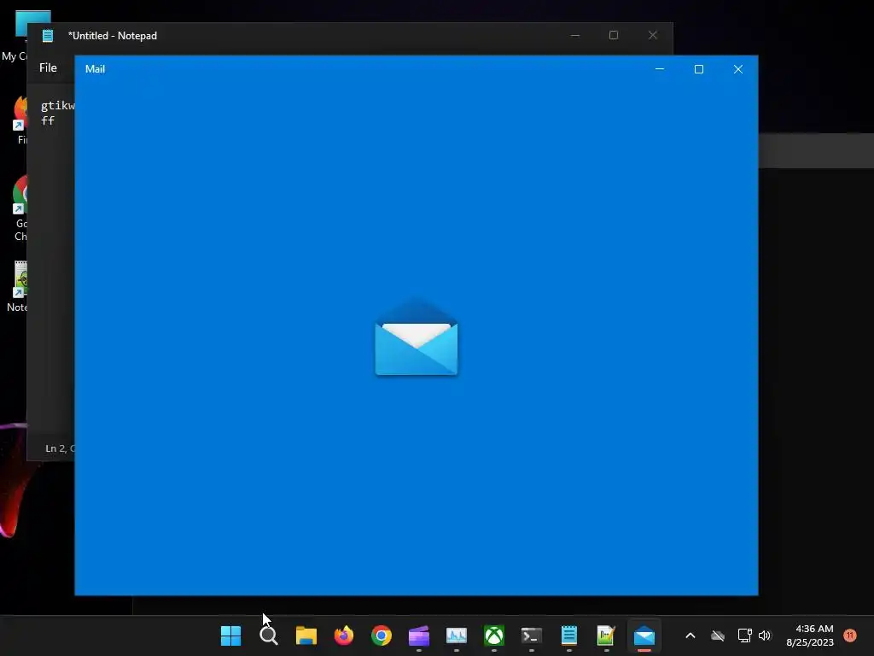Maximize the Mail window
This screenshot has width=874, height=656.
point(699,69)
